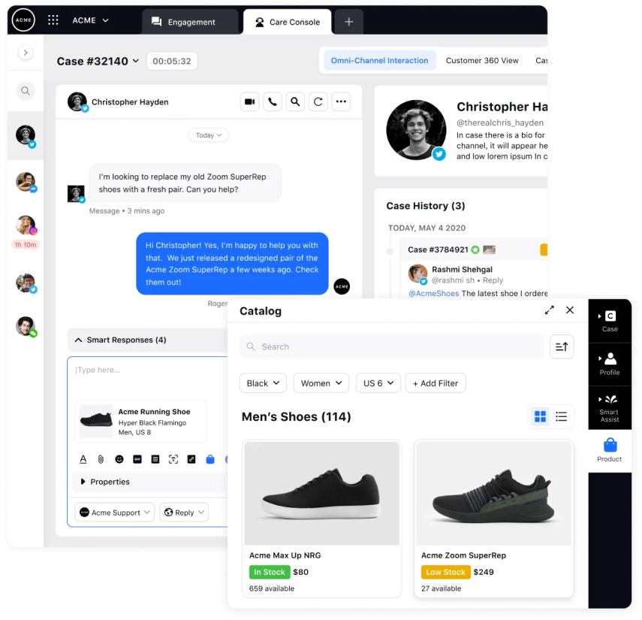This screenshot has height=620, width=642.
Task: Open canned responses template icon in composer
Action: 155,459
